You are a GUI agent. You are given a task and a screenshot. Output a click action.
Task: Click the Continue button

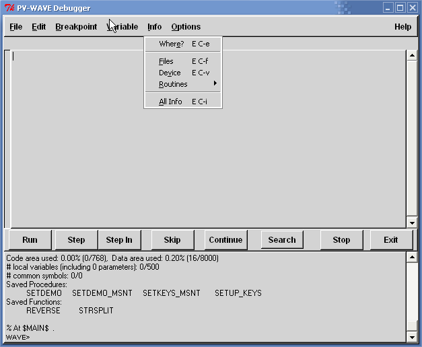click(x=225, y=239)
